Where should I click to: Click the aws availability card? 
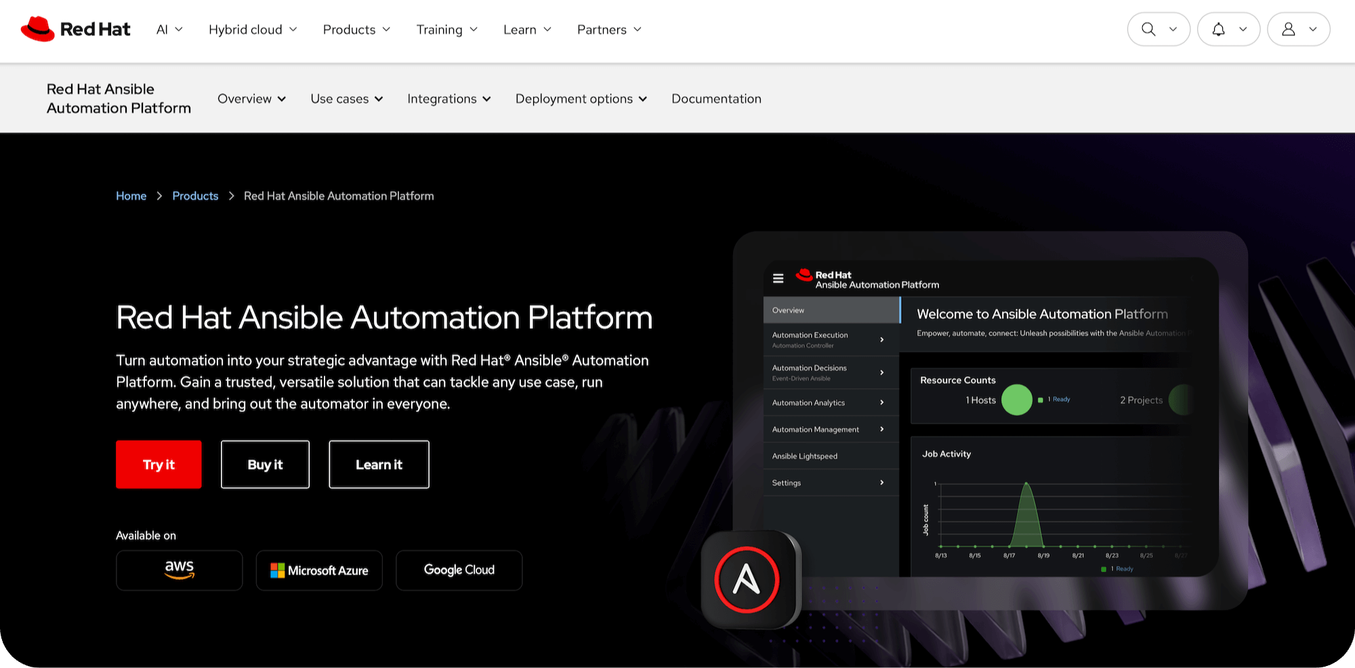(179, 571)
